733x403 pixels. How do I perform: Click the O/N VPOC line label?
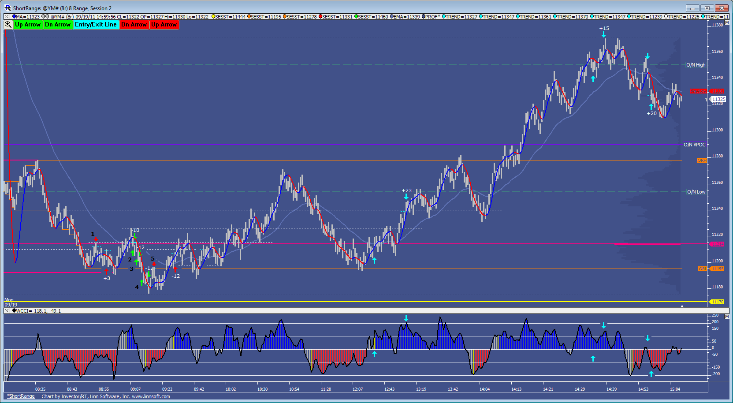(694, 145)
